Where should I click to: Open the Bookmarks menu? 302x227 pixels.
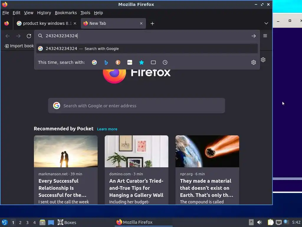tap(66, 13)
